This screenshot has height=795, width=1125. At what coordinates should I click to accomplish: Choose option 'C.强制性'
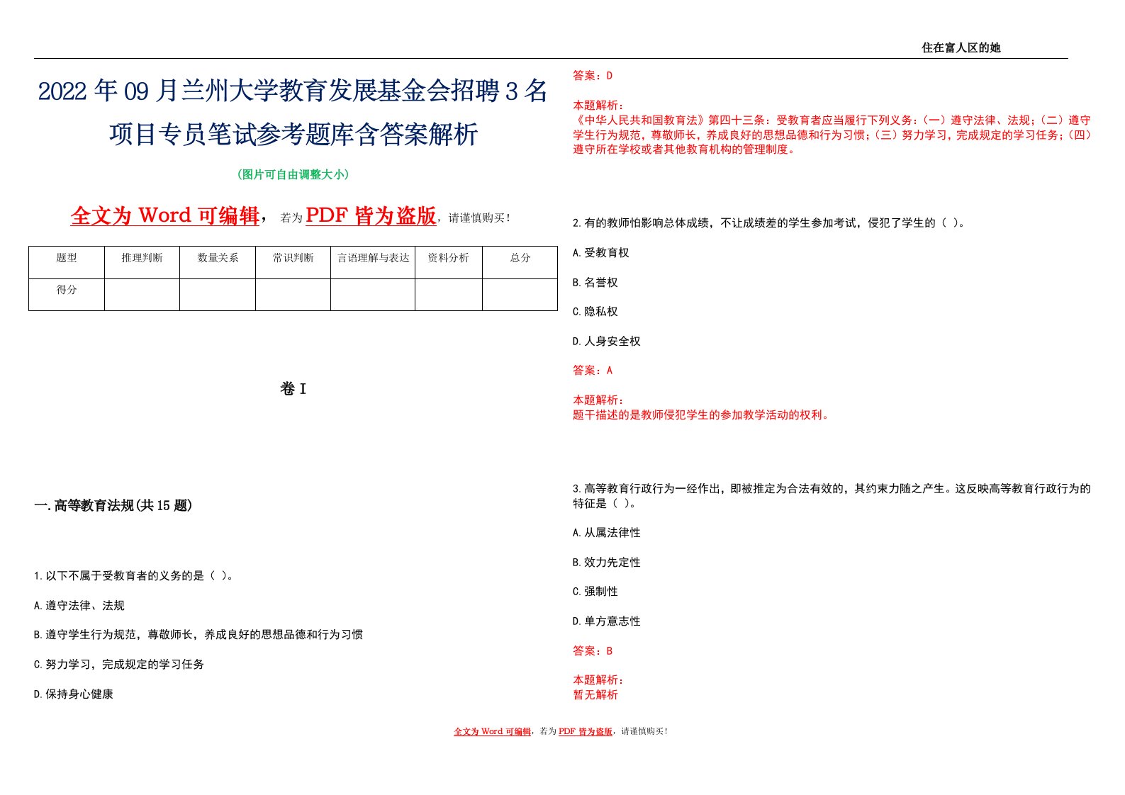(595, 592)
